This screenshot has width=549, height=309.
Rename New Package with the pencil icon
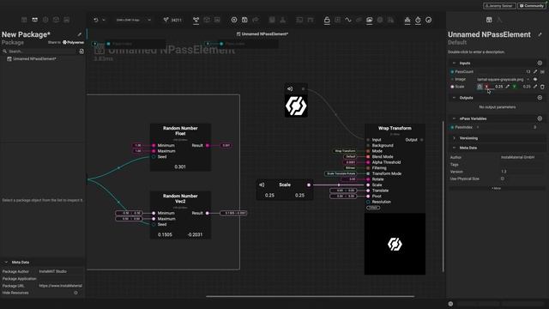(80, 34)
